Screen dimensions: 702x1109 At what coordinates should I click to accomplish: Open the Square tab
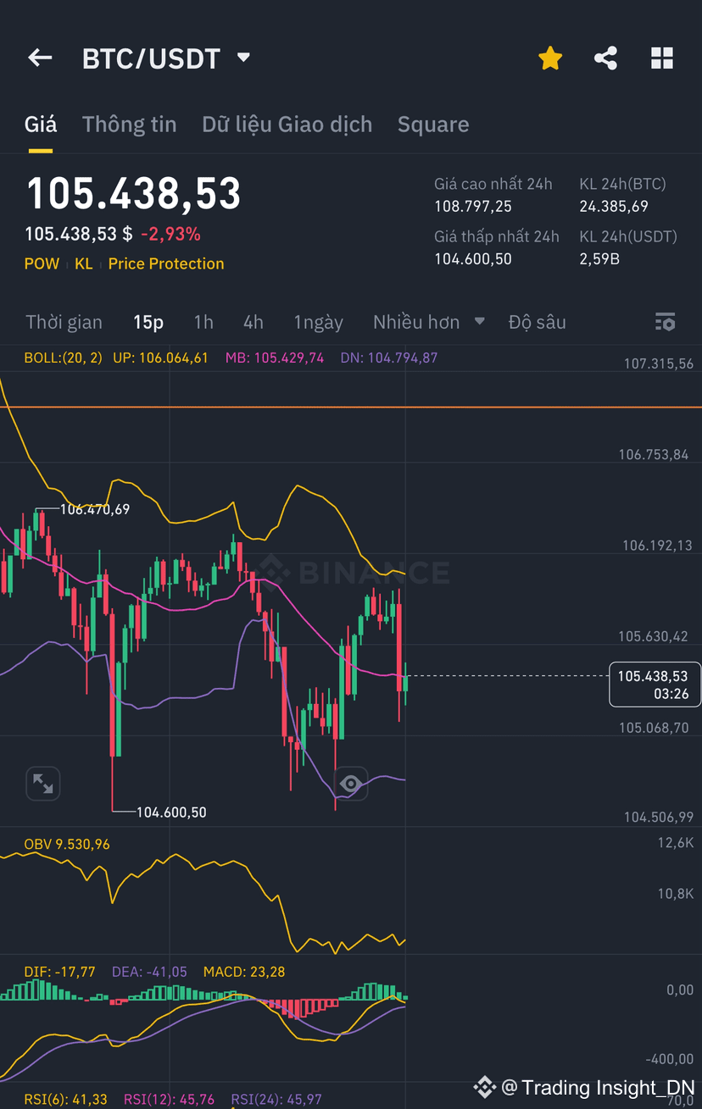[x=433, y=124]
